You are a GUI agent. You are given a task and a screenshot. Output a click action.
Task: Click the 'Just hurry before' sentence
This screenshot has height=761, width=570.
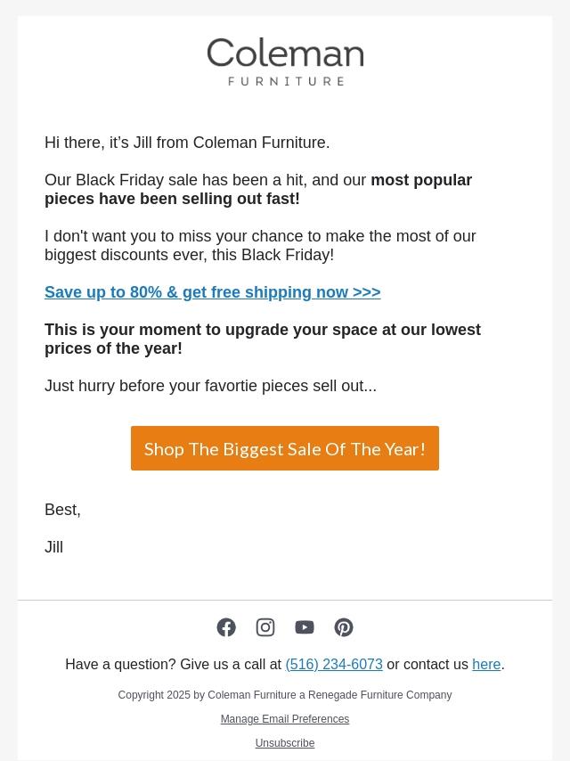pyautogui.click(x=210, y=386)
